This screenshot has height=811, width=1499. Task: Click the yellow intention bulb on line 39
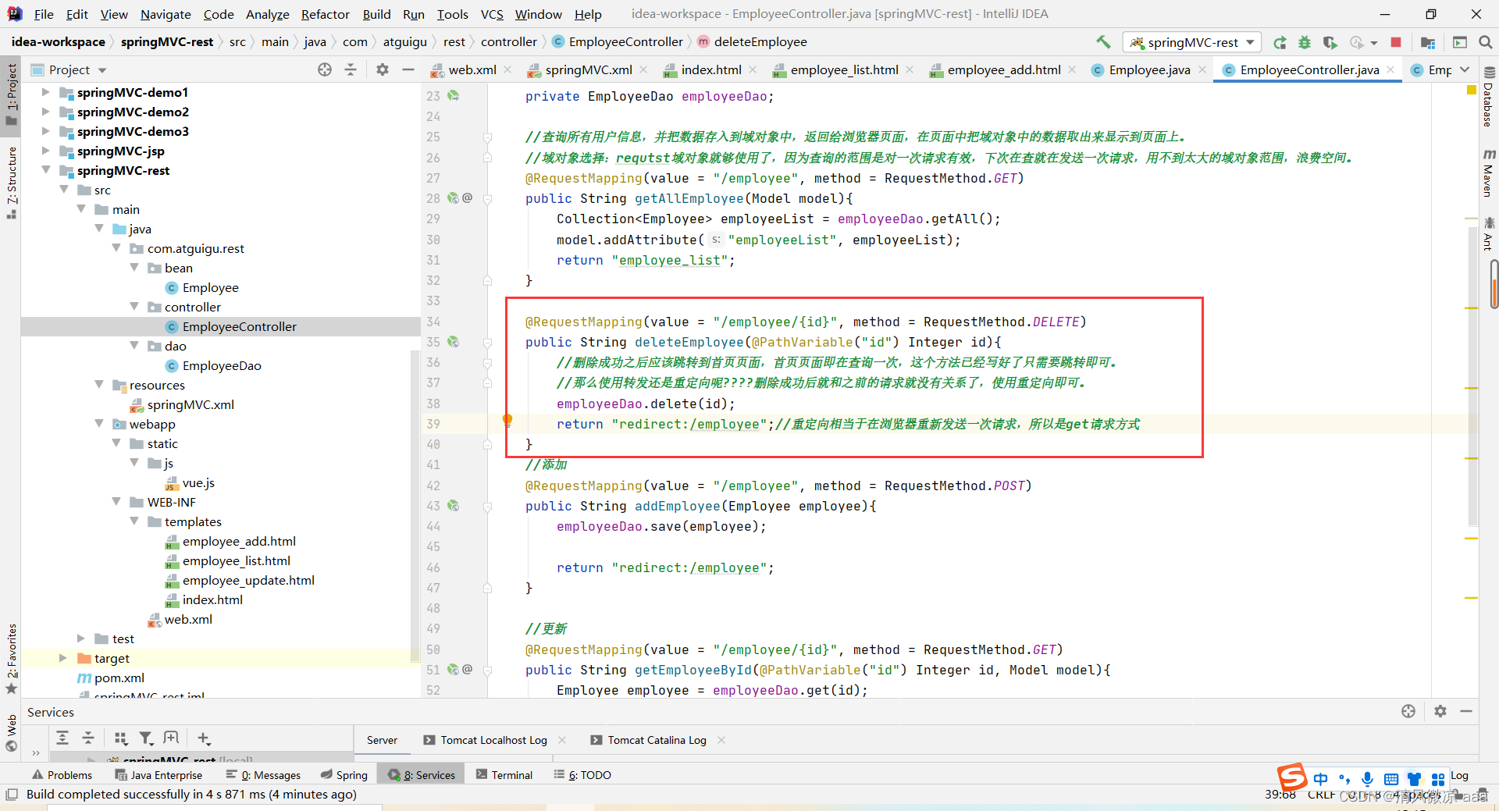pyautogui.click(x=507, y=420)
